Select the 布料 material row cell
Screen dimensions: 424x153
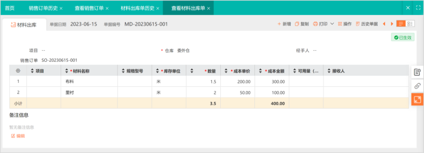(89, 81)
